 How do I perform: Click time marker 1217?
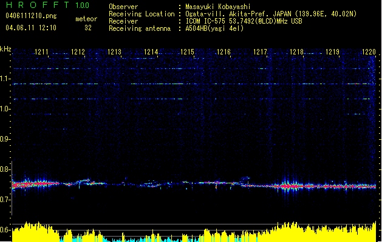click(x=260, y=52)
